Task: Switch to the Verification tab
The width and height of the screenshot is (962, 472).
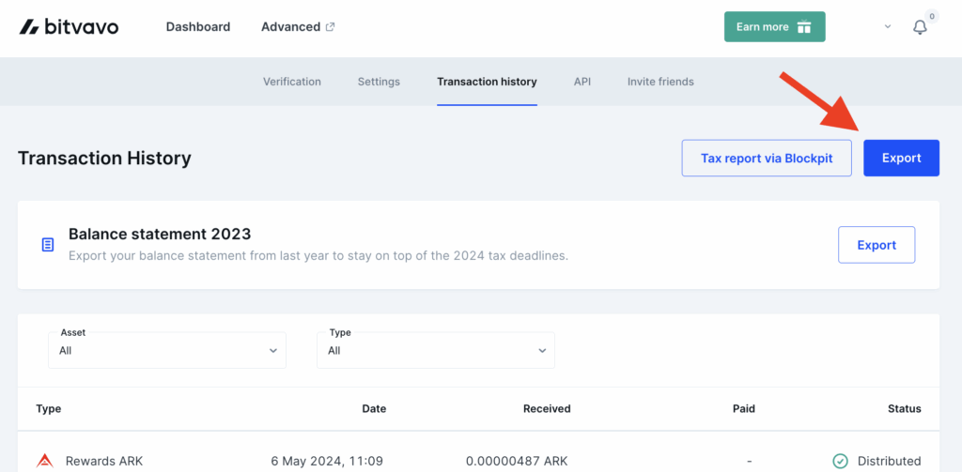Action: tap(292, 82)
